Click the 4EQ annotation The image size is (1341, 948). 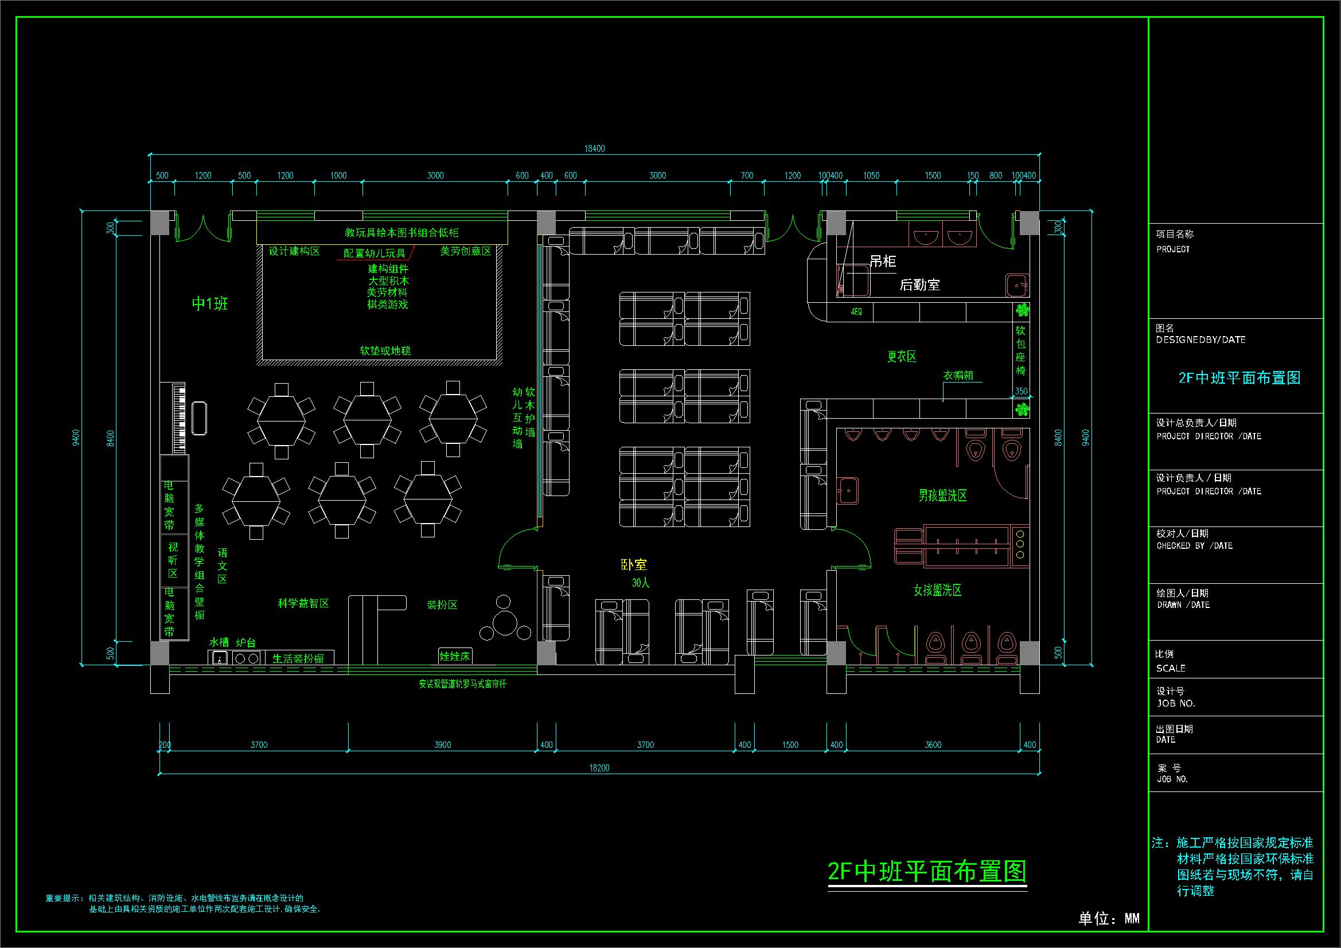856,312
